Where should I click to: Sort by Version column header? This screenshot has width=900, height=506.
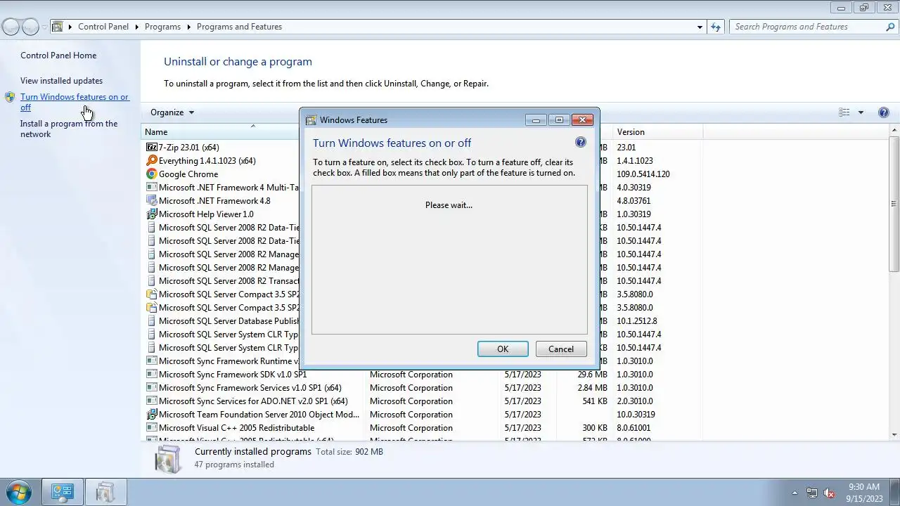click(x=657, y=132)
